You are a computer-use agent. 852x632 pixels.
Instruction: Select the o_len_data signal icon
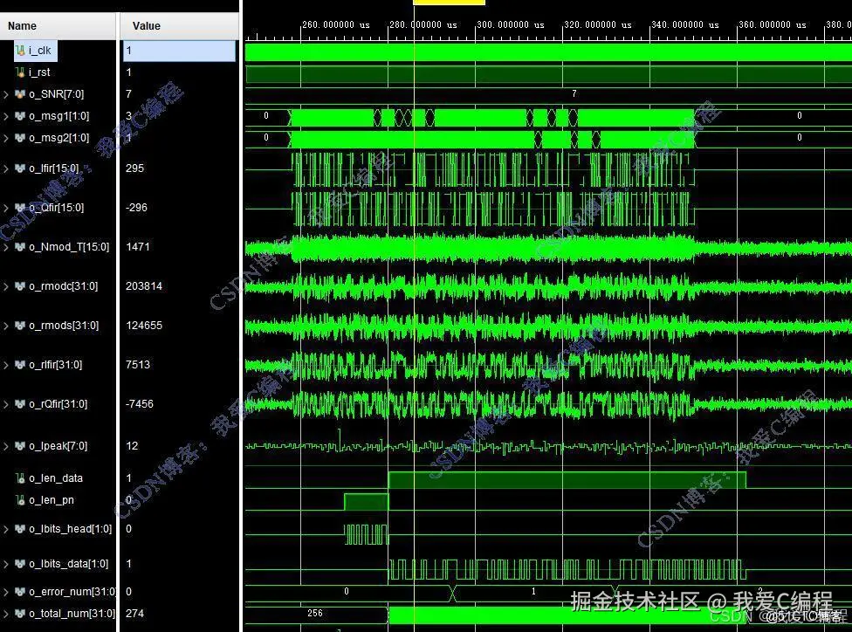pyautogui.click(x=20, y=478)
